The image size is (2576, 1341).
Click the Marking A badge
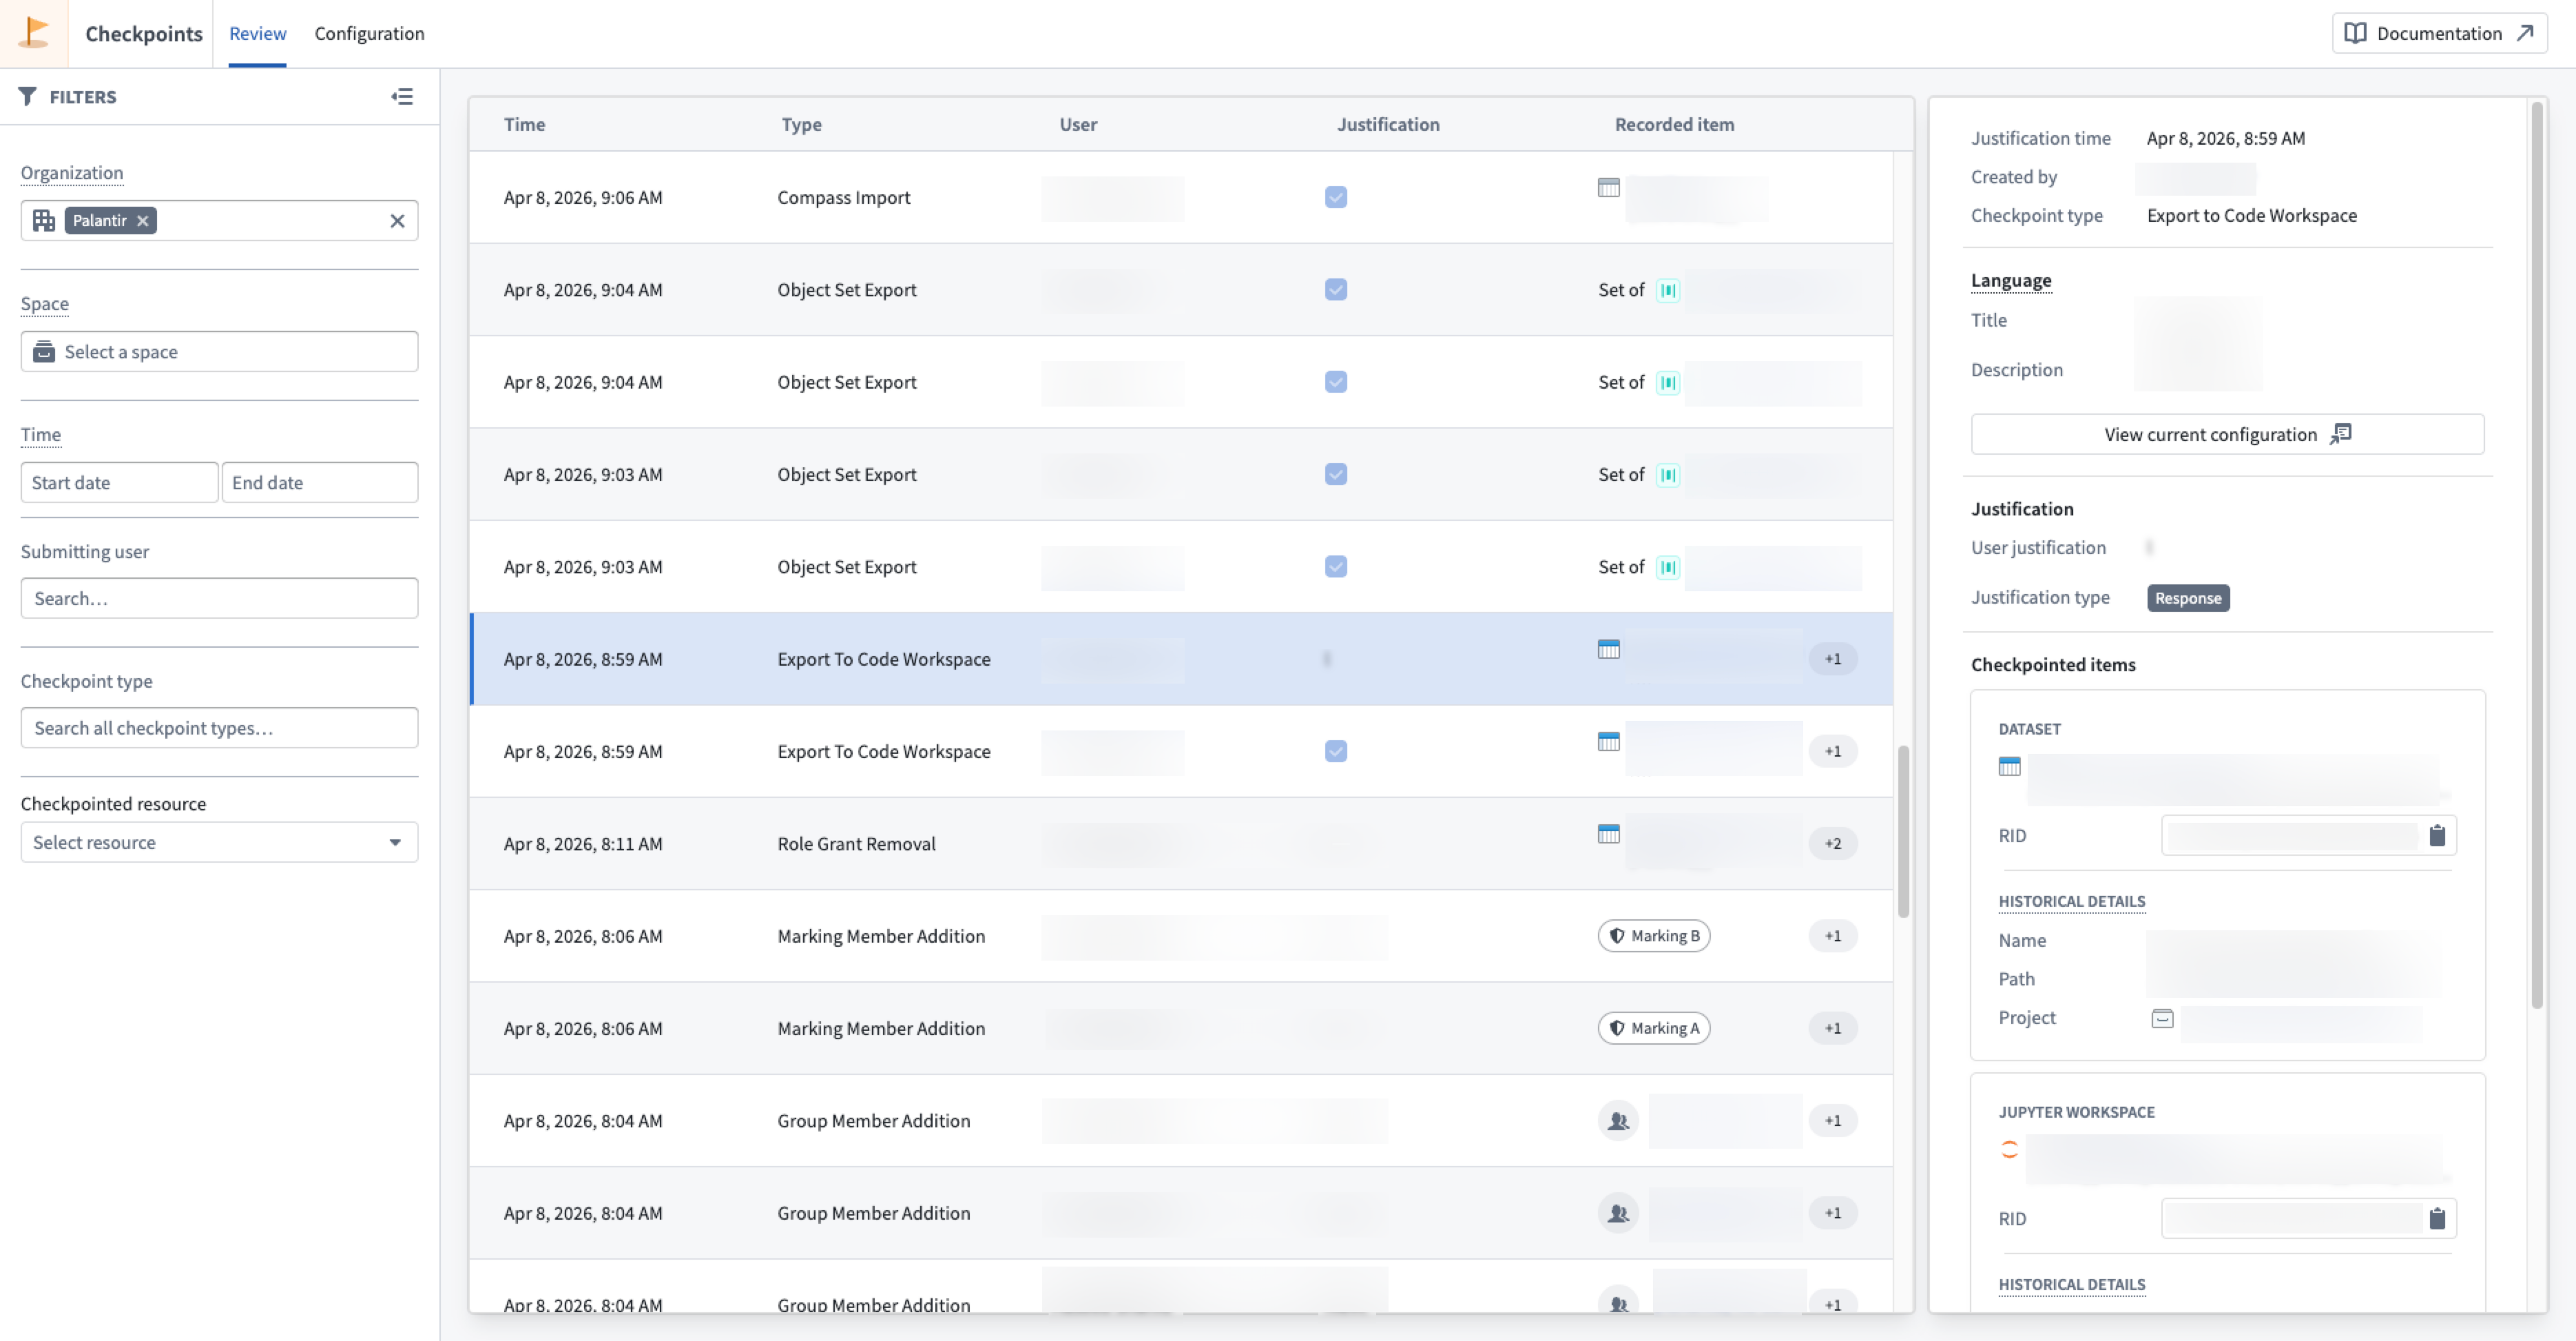pyautogui.click(x=1653, y=1027)
